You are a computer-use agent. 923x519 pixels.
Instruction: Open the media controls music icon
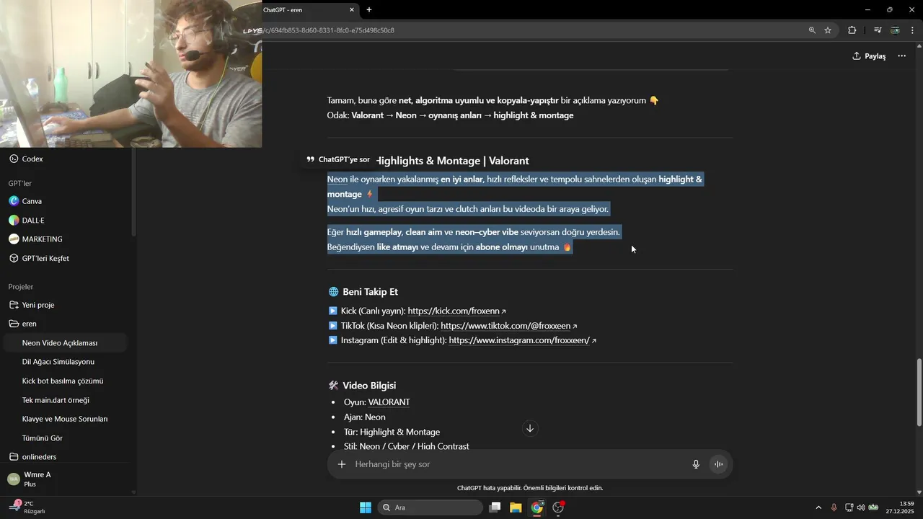click(x=878, y=30)
